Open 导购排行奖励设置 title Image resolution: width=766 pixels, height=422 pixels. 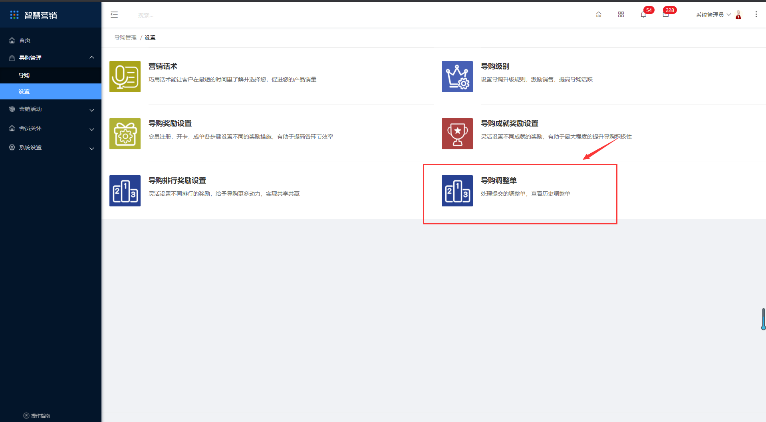[x=177, y=180]
